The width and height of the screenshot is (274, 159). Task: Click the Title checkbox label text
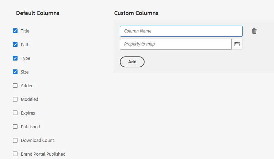[25, 31]
